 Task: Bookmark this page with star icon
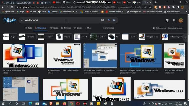tap(150, 7)
